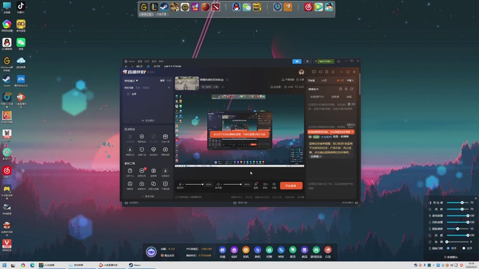
Task: Open the 设置 gear icon in stream controls
Action: (x=274, y=185)
